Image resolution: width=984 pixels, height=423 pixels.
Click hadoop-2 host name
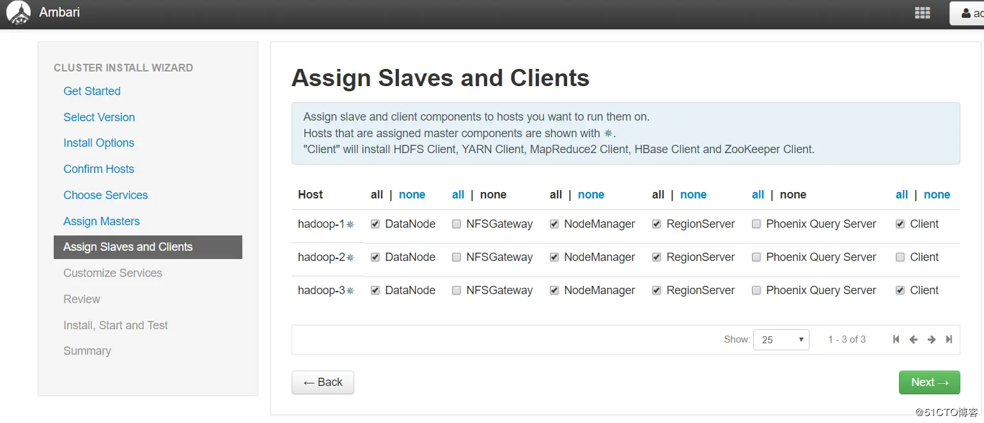(321, 257)
